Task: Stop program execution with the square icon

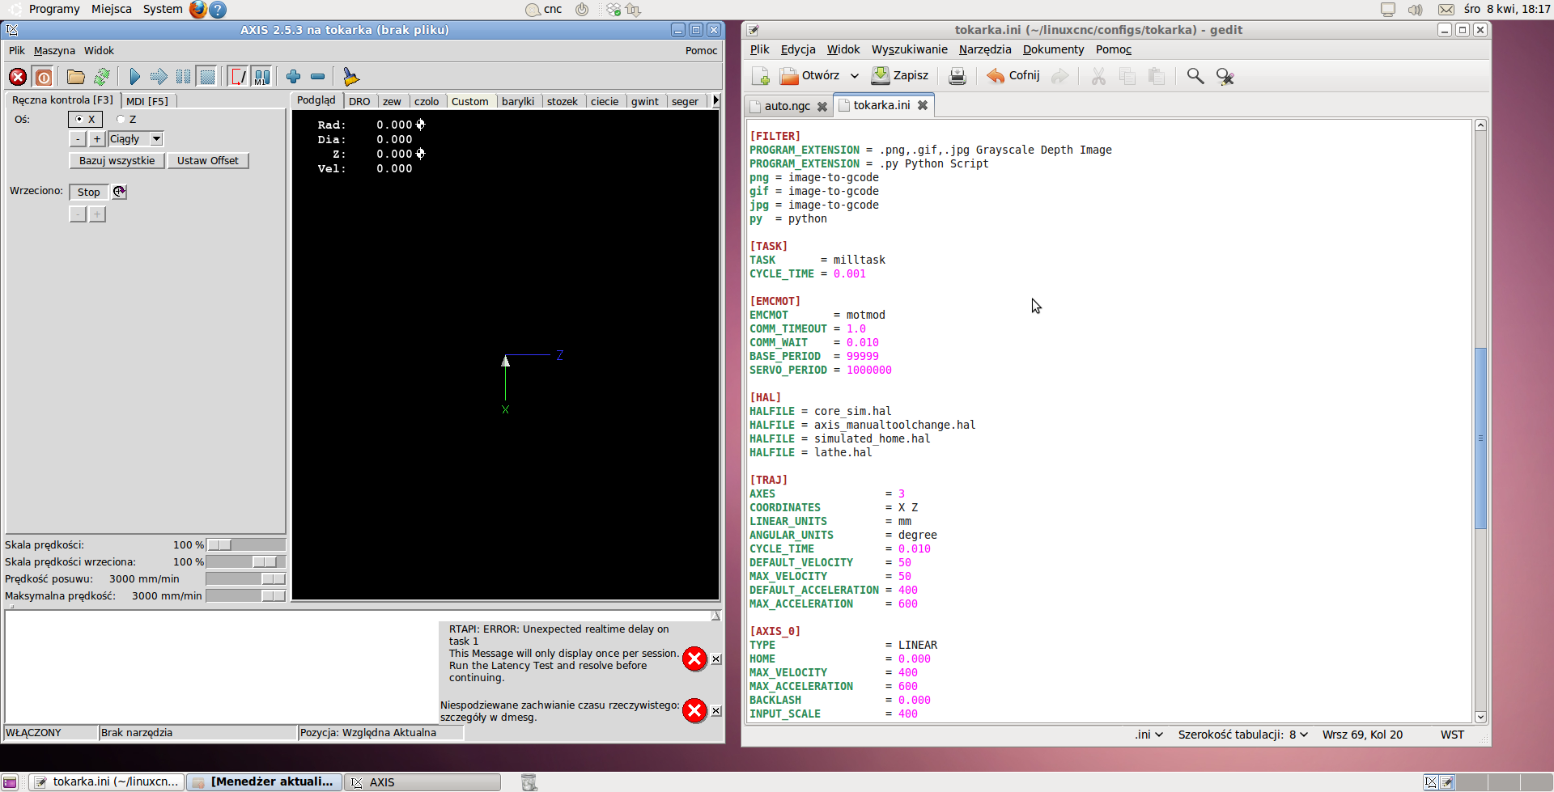Action: click(x=207, y=77)
